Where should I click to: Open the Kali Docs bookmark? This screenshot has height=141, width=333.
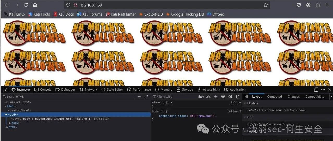pyautogui.click(x=64, y=14)
